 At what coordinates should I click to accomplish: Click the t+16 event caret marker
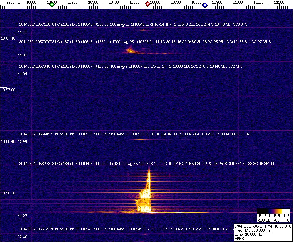23,32
